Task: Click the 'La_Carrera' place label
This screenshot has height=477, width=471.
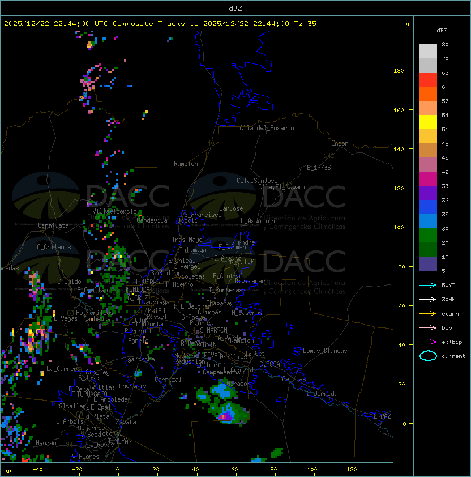Action: [63, 369]
